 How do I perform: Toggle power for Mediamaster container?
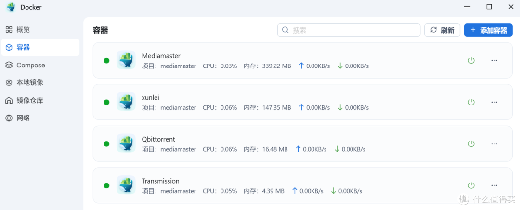pyautogui.click(x=471, y=60)
